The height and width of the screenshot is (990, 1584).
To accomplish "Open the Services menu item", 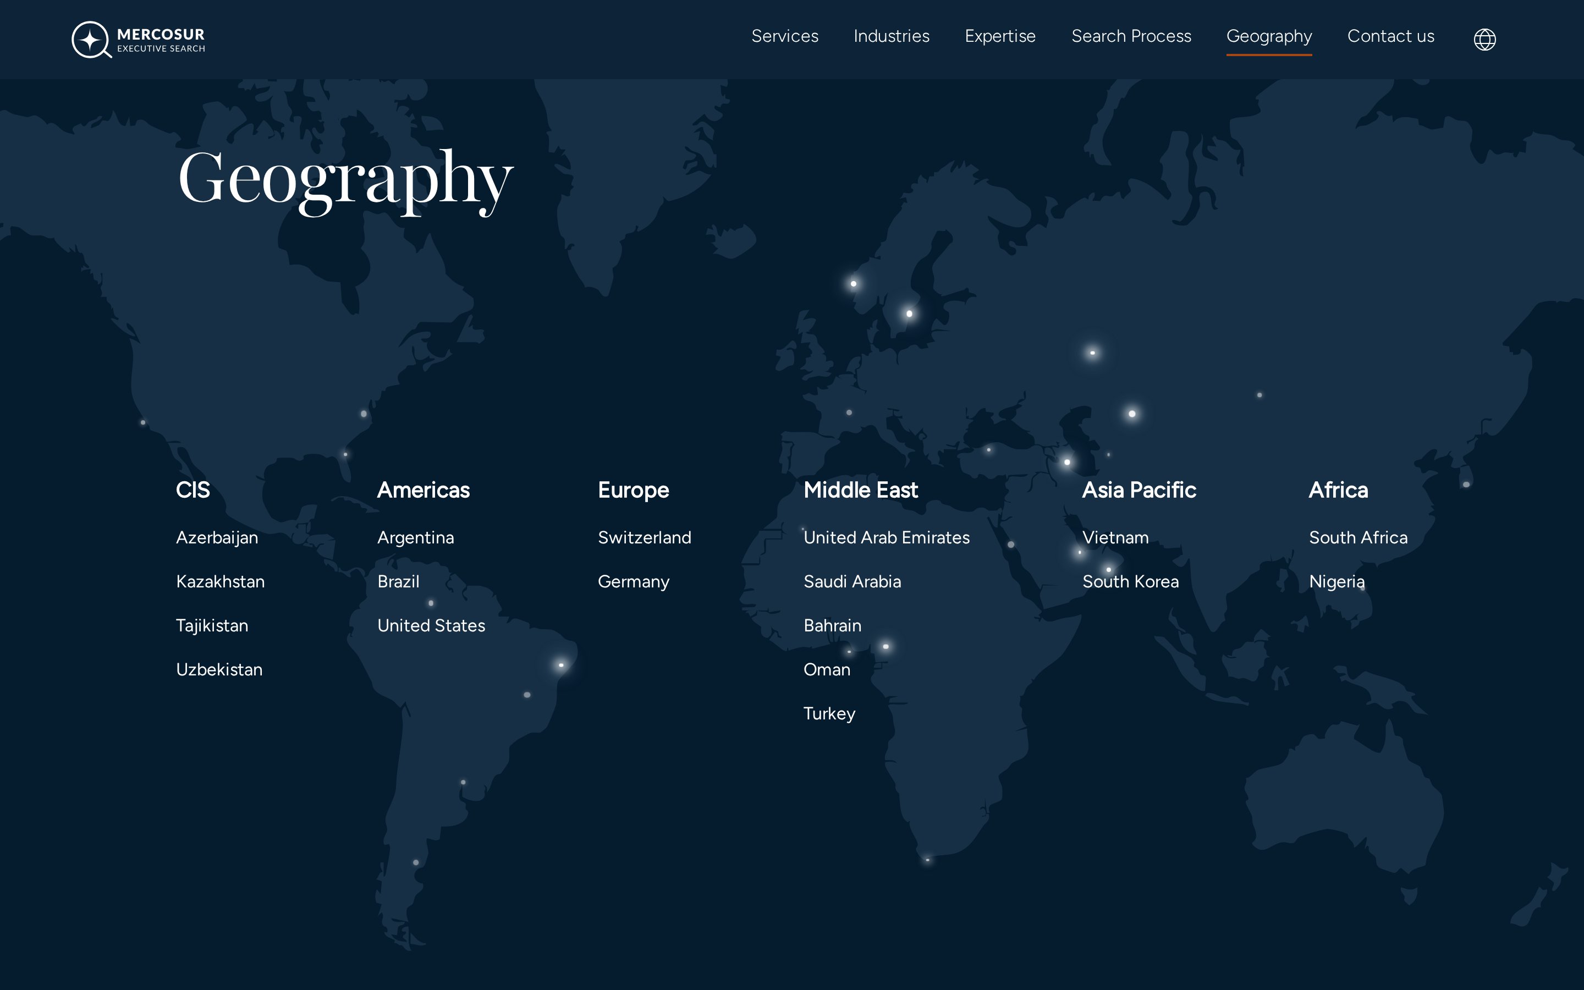I will [x=785, y=36].
